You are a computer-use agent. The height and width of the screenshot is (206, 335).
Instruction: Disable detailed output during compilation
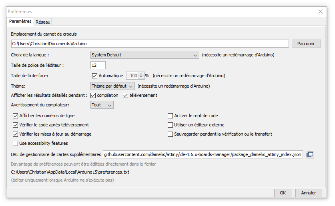(93, 96)
